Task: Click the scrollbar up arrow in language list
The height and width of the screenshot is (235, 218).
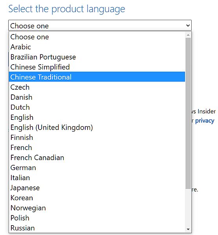Action: coord(188,35)
